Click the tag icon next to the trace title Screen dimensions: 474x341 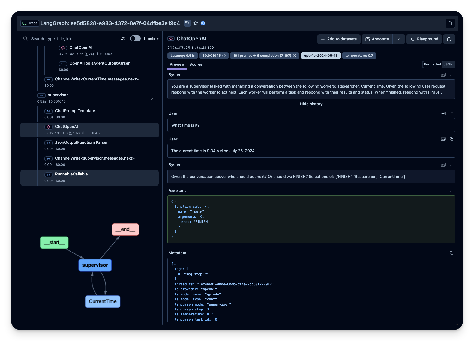tap(187, 23)
